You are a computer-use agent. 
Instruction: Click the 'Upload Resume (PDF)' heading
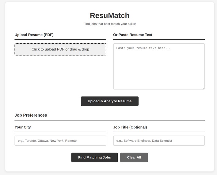tap(34, 35)
